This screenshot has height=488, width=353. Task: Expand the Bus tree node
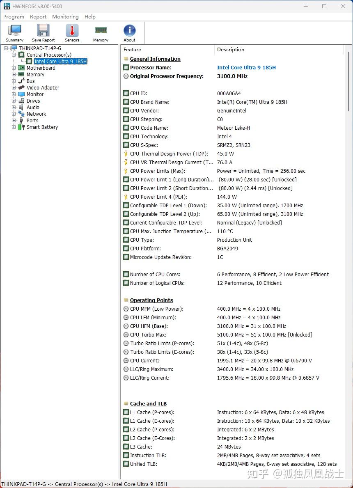point(14,81)
